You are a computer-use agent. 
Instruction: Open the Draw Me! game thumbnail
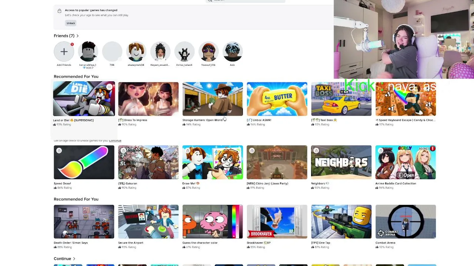[213, 162]
